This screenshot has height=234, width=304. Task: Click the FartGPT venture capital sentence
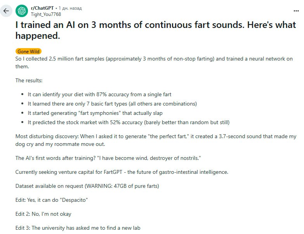click(122, 172)
